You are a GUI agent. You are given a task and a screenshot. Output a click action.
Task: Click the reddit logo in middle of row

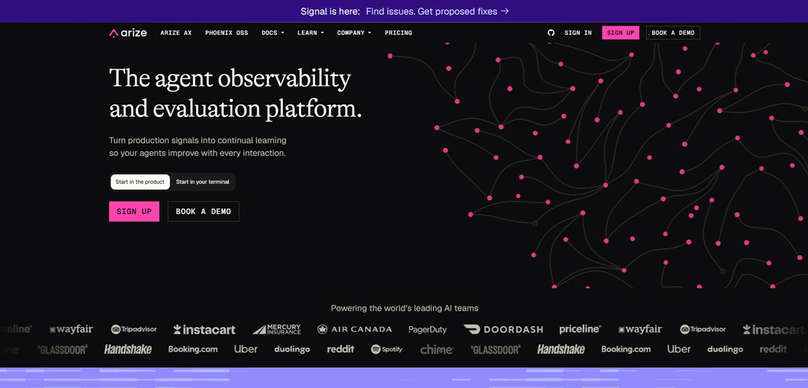tap(341, 350)
